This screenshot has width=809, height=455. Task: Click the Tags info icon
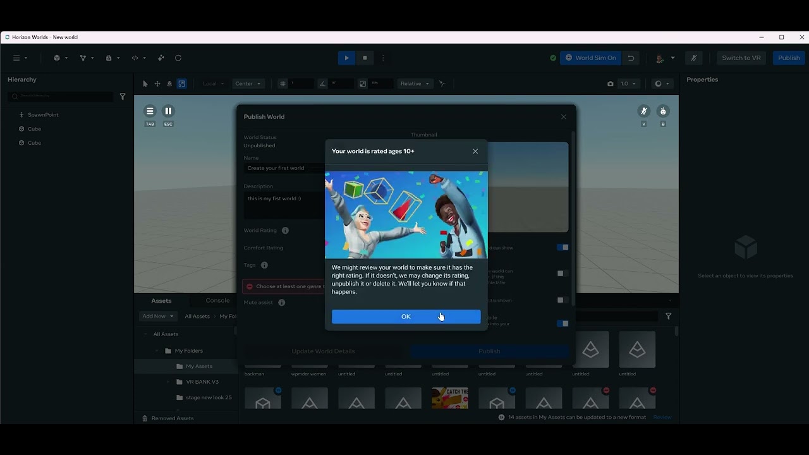[x=264, y=265]
